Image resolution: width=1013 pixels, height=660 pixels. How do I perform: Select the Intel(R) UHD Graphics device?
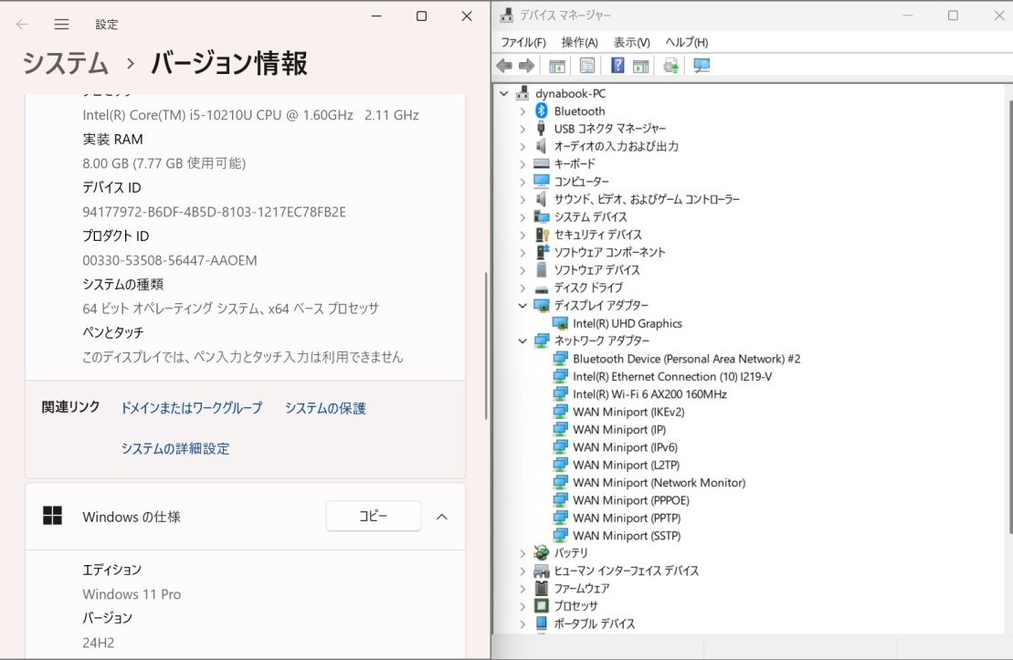click(627, 323)
